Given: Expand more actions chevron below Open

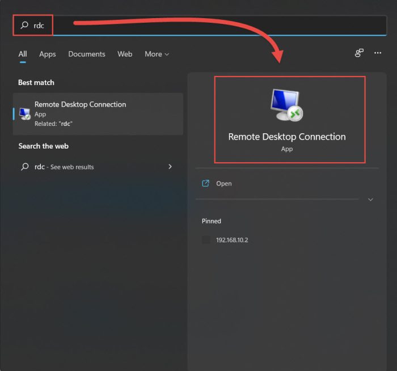Looking at the screenshot, I should [370, 200].
